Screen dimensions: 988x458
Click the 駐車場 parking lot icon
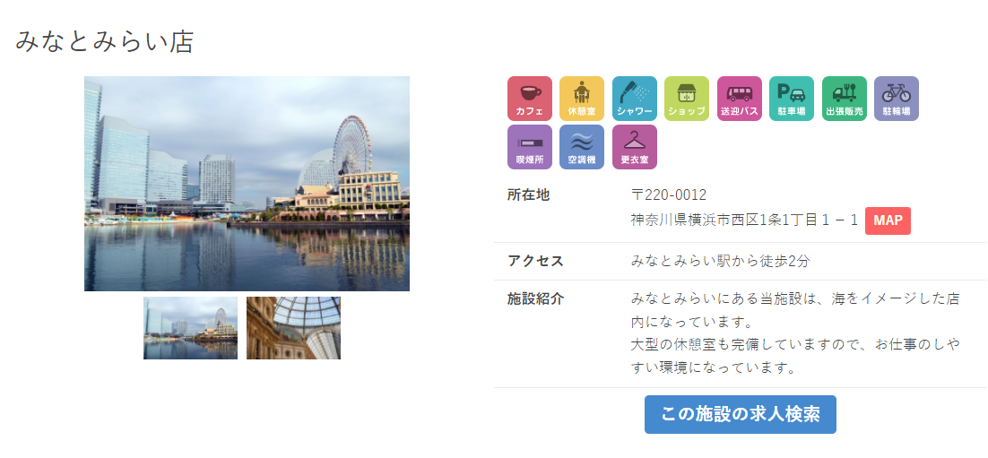click(x=792, y=99)
